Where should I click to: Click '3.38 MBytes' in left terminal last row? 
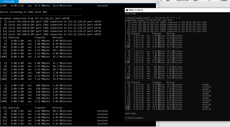[x=42, y=124]
